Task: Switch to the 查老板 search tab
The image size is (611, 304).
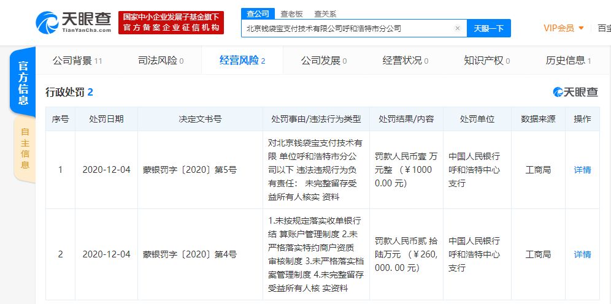Action: pyautogui.click(x=291, y=14)
